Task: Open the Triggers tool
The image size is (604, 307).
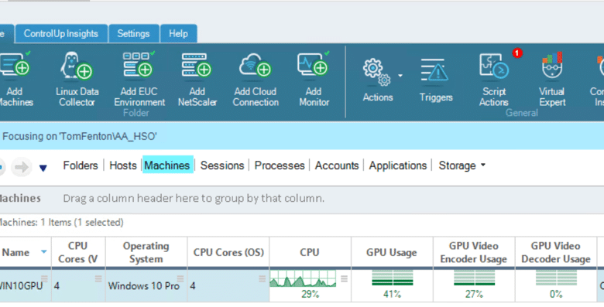Action: pos(436,80)
